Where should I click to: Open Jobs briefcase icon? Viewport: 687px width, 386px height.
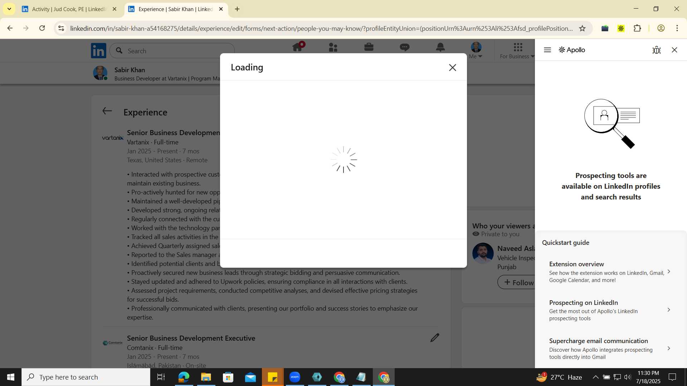pyautogui.click(x=369, y=47)
